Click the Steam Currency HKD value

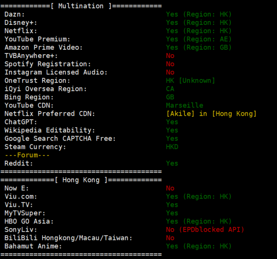172,147
